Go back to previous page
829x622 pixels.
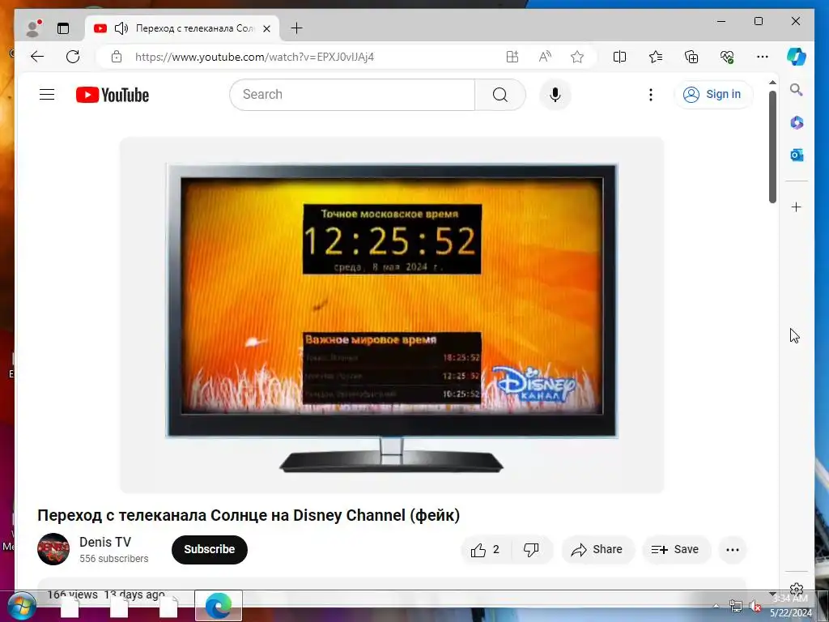tap(37, 57)
